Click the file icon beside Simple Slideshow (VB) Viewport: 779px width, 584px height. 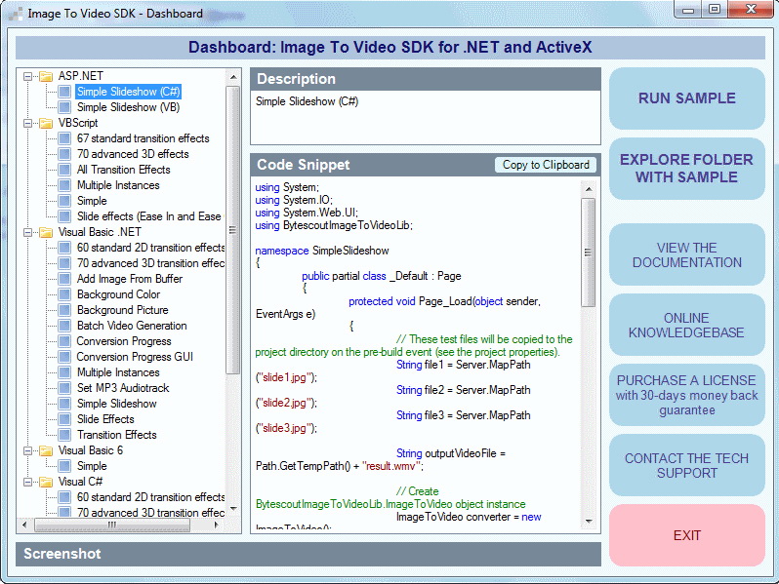(x=64, y=107)
